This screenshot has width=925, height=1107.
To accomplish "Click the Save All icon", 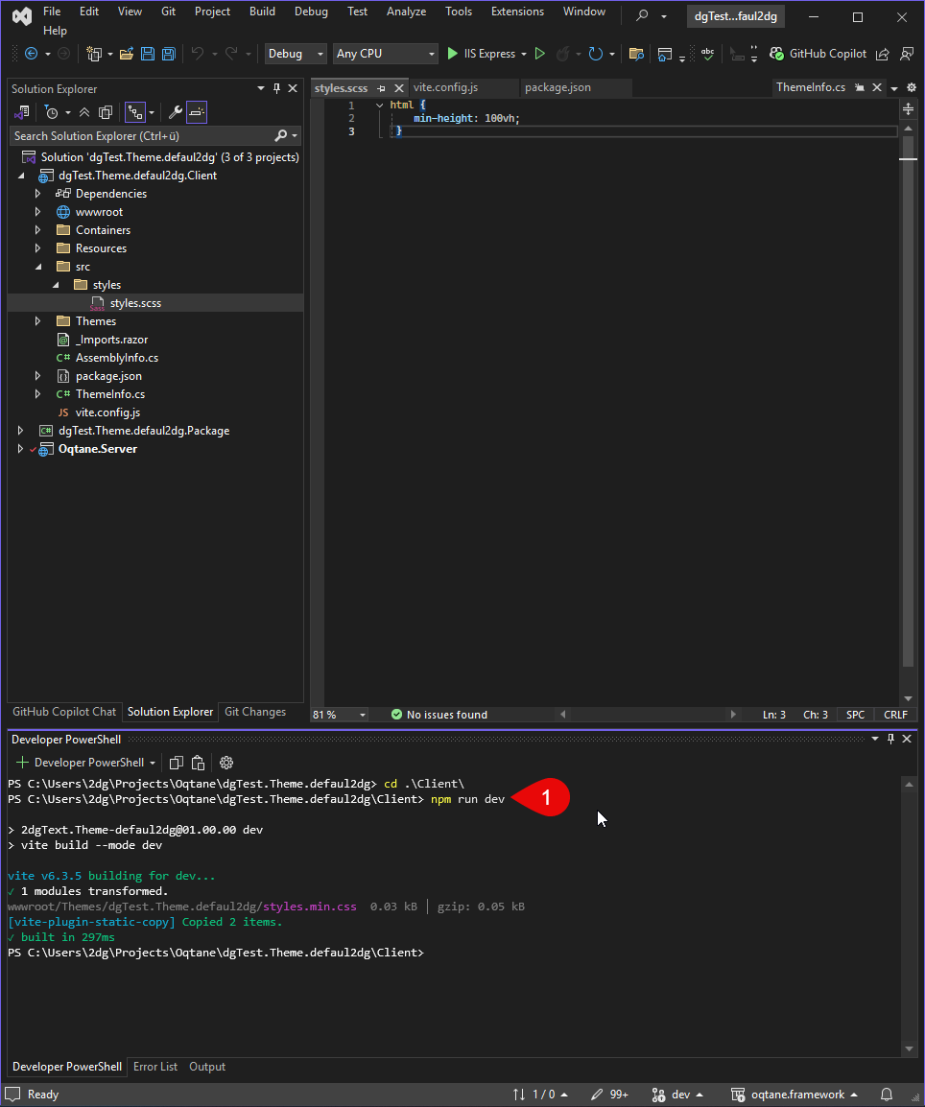I will [169, 54].
